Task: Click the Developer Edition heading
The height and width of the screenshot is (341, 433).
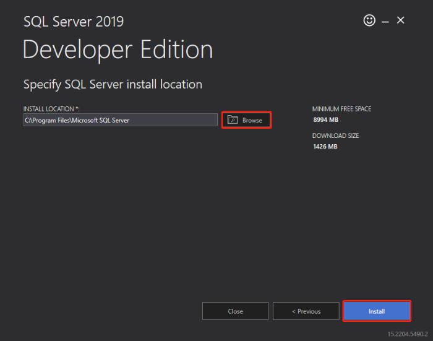Action: 118,50
